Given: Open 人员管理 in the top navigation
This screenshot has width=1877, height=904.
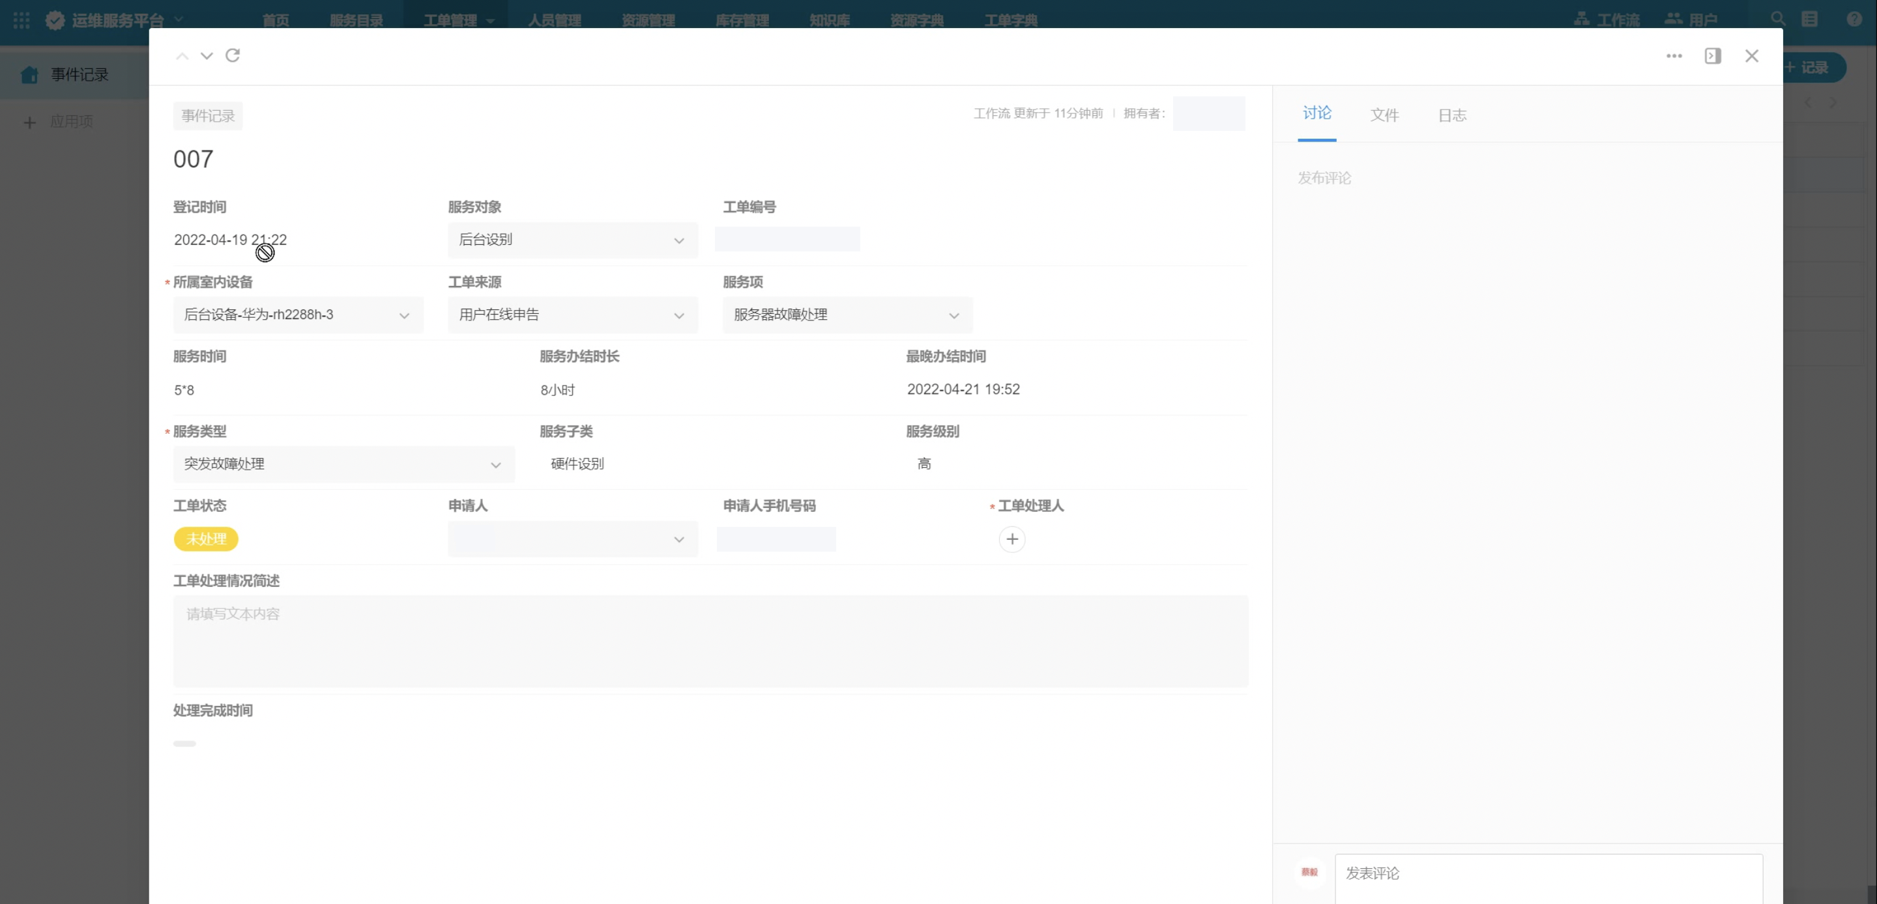Looking at the screenshot, I should pos(555,20).
